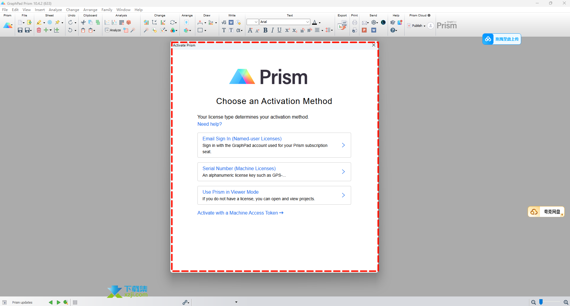Click the font color A swatch
The width and height of the screenshot is (570, 306).
click(x=314, y=22)
